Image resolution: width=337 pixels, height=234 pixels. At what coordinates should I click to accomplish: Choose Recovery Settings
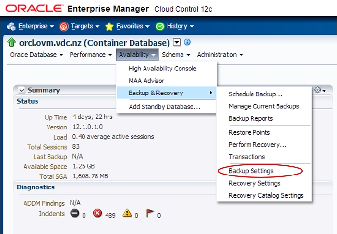[x=264, y=183]
